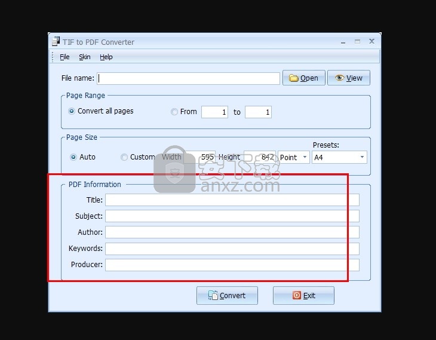The image size is (436, 340).
Task: Click the Page Range group label
Action: (85, 96)
